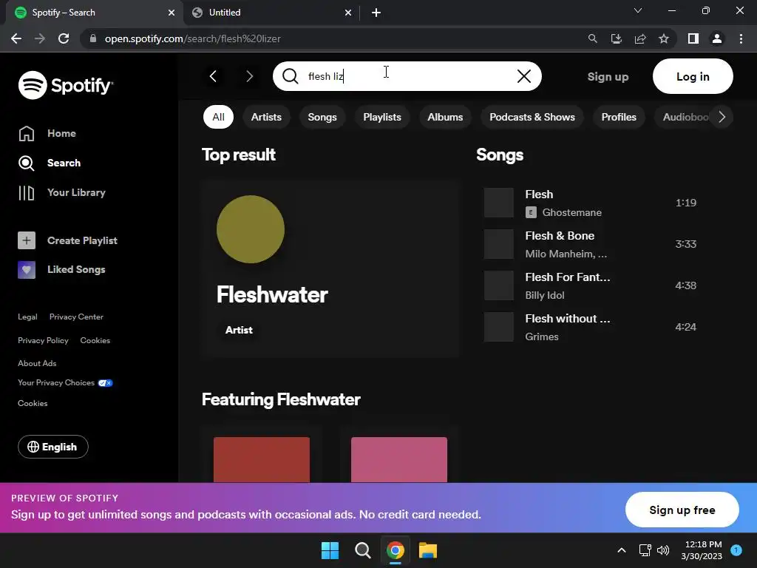Clear the search with the X icon

524,76
